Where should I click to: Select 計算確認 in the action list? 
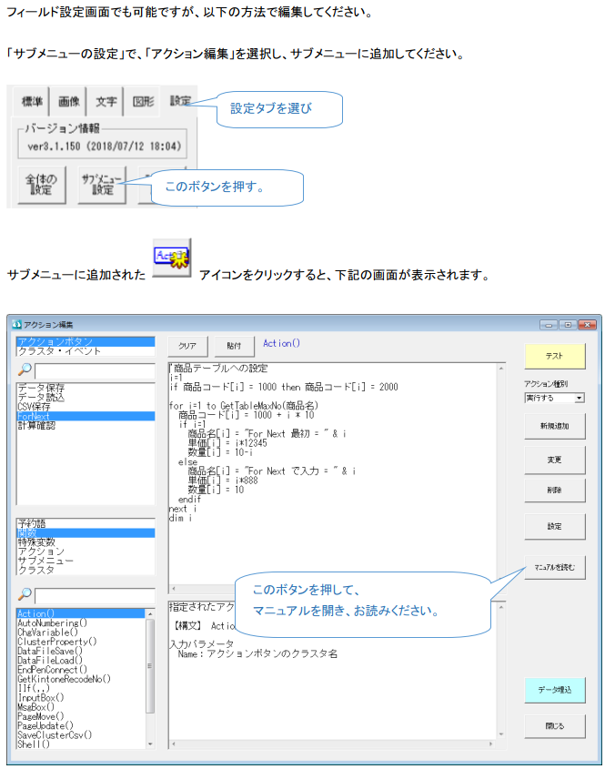(x=86, y=426)
